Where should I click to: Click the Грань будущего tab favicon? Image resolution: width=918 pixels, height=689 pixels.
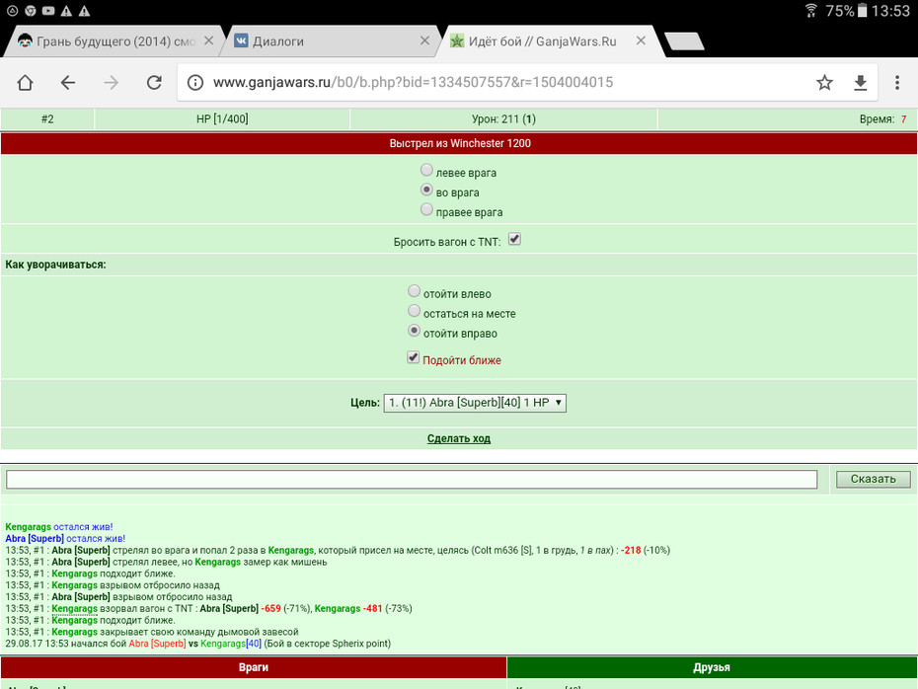(25, 40)
